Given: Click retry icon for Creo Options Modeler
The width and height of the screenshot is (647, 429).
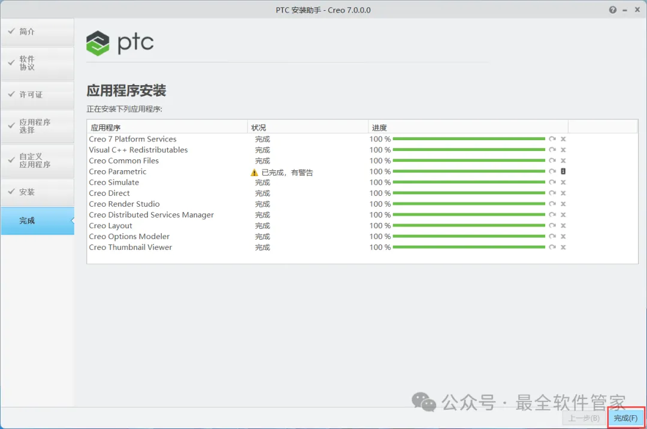Looking at the screenshot, I should pos(552,236).
